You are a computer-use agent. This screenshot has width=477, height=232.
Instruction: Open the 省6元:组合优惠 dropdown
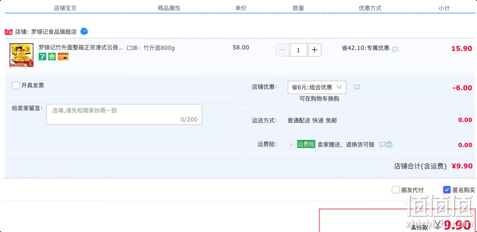(317, 87)
